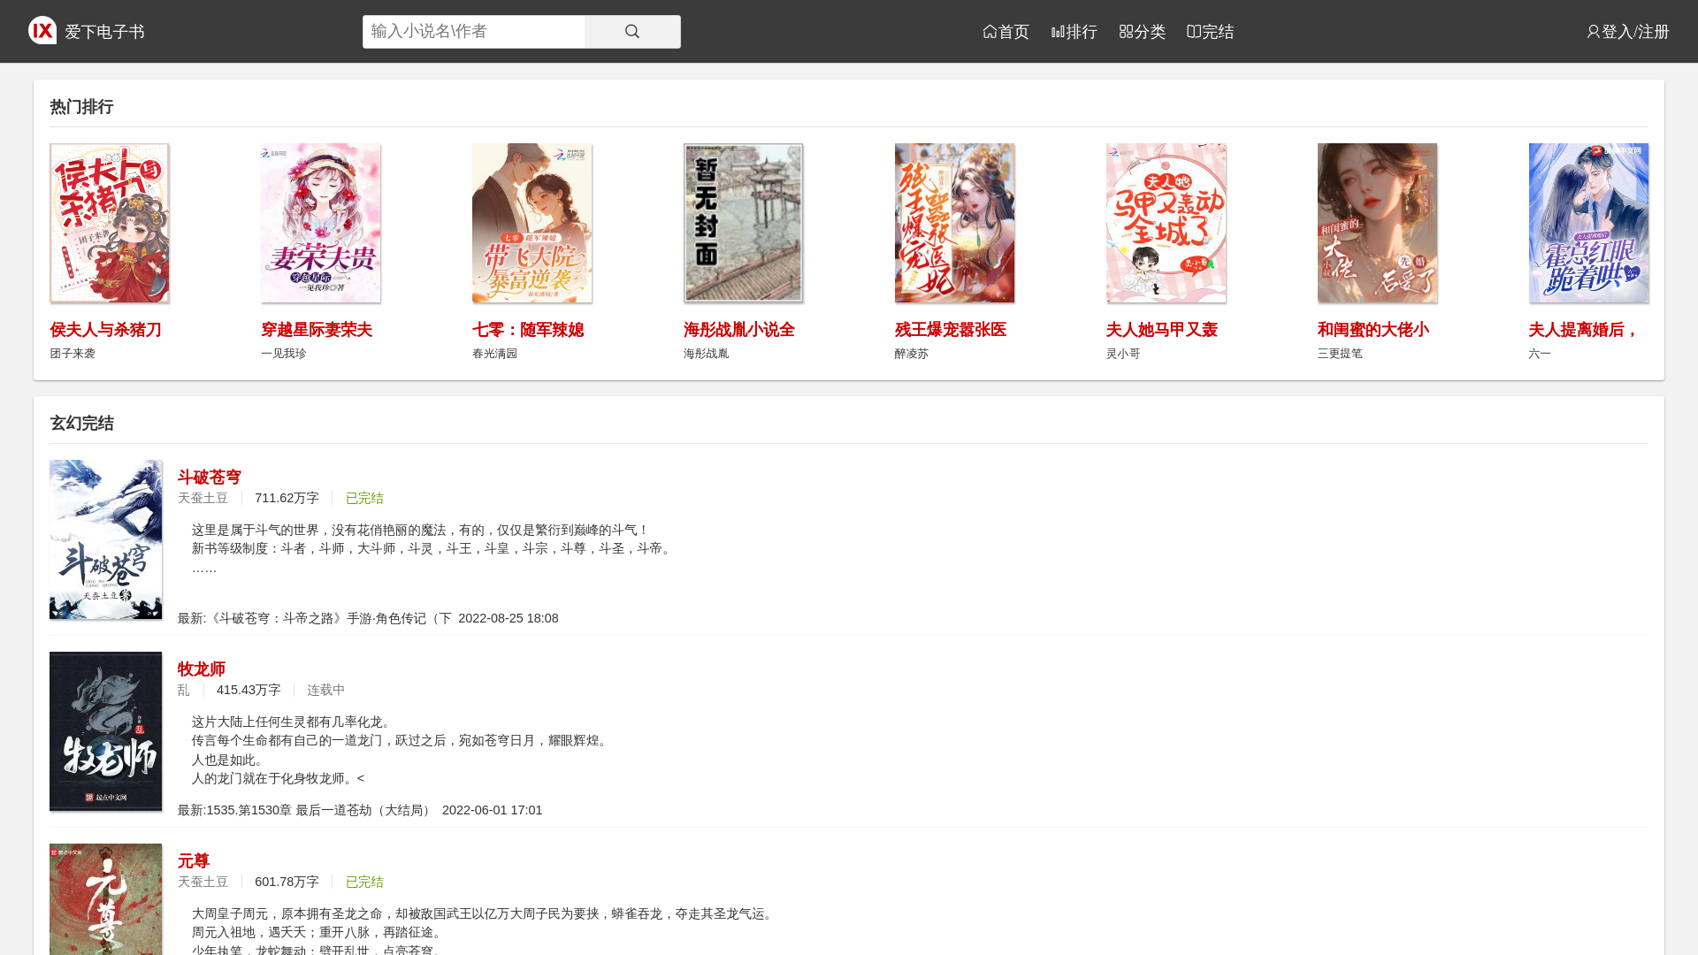The image size is (1698, 955).
Task: Open the 和闺蜜的大佬小叔 book cover
Action: (x=1378, y=223)
